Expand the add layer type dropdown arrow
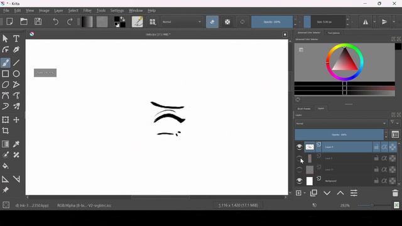 pyautogui.click(x=305, y=193)
